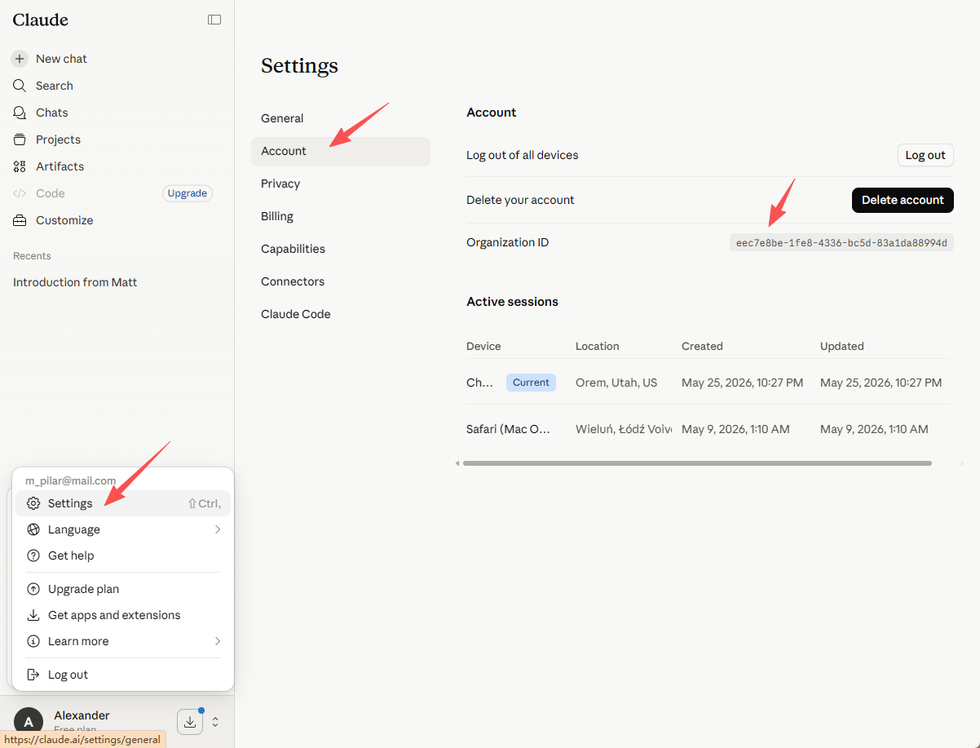Viewport: 980px width, 748px height.
Task: Click the Alexander profile name
Action: (x=82, y=715)
